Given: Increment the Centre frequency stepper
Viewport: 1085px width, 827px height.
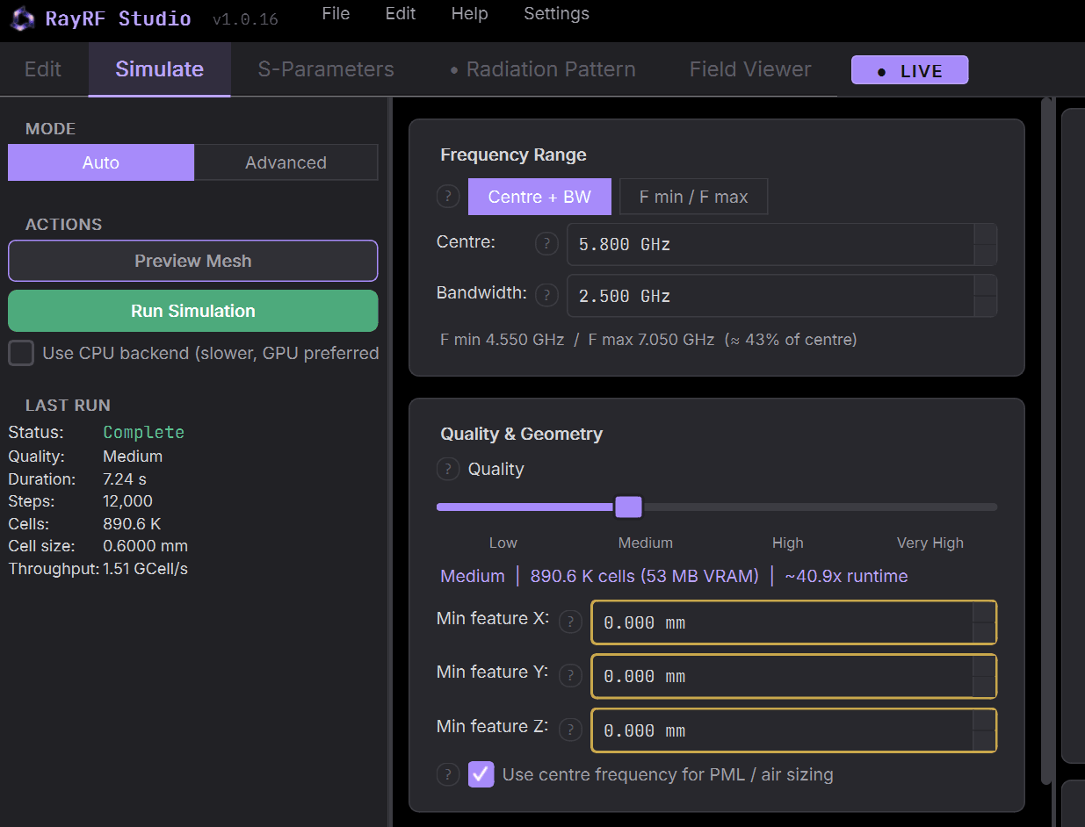Looking at the screenshot, I should click(x=986, y=234).
